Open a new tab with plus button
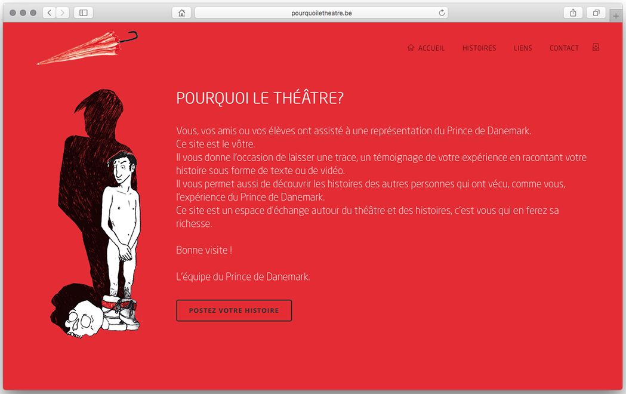This screenshot has width=626, height=394. click(616, 16)
